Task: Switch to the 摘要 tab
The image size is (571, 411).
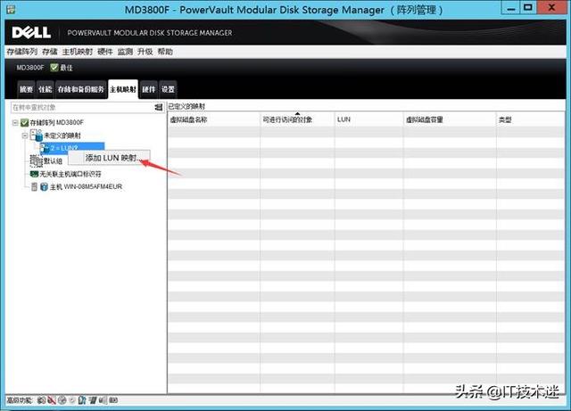Action: [26, 89]
